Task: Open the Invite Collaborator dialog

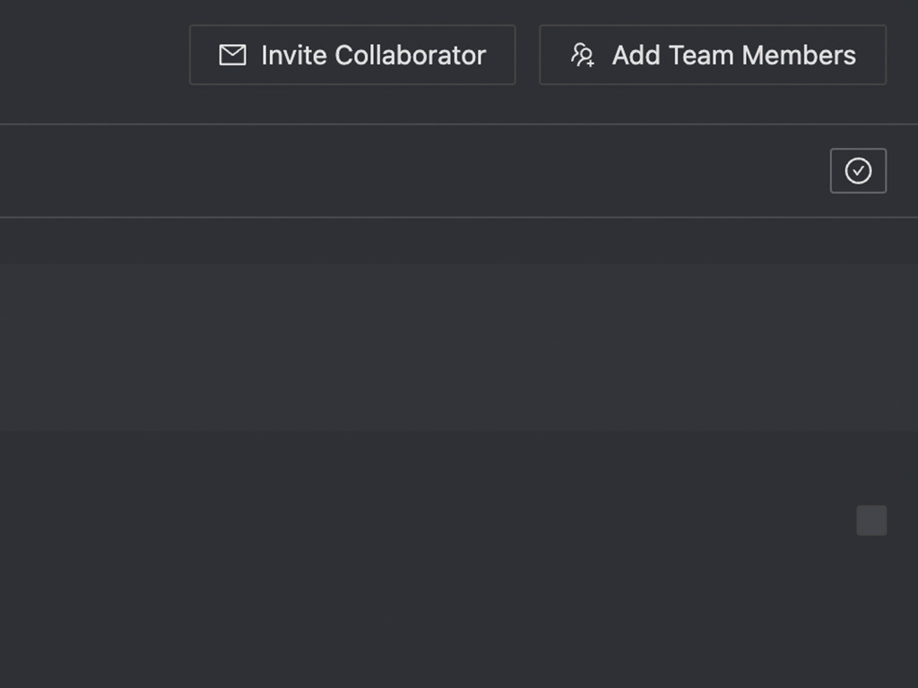Action: point(352,55)
